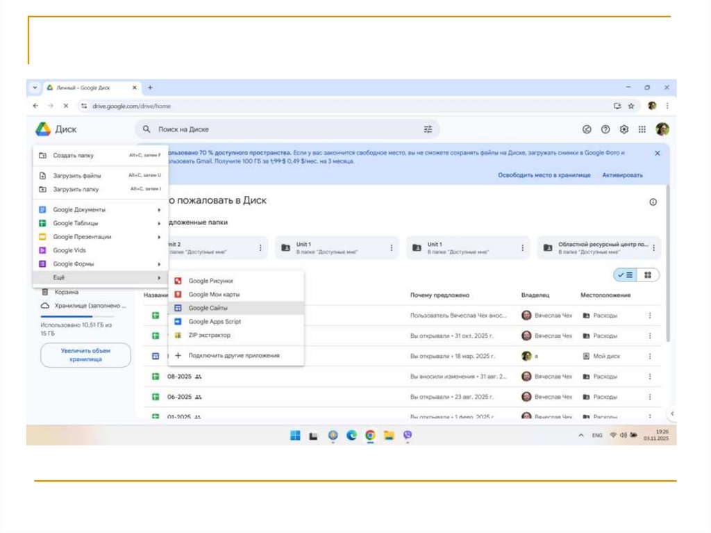Open a new browser tab

coord(150,88)
